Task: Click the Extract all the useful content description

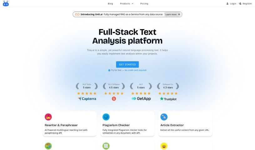Action: 185,130
